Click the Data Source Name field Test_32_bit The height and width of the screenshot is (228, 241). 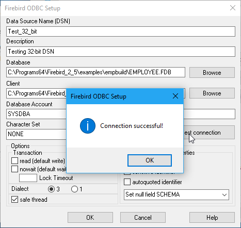coord(121,31)
